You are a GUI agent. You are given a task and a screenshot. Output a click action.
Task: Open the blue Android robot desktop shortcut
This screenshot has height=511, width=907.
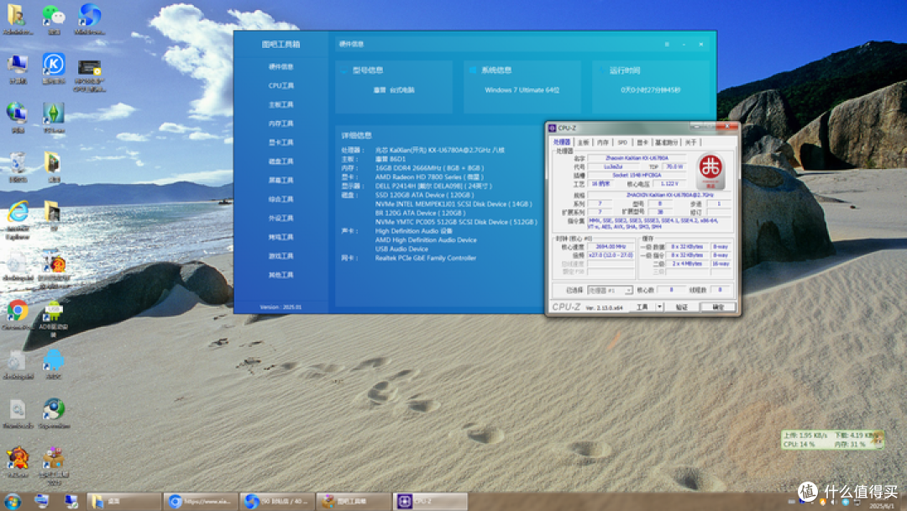(53, 363)
